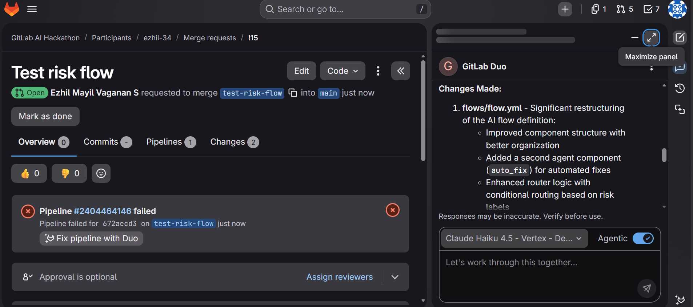Click the plus Create new button
The height and width of the screenshot is (307, 693).
[565, 9]
